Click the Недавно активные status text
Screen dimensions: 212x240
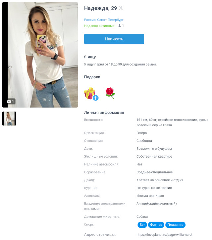pos(99,26)
